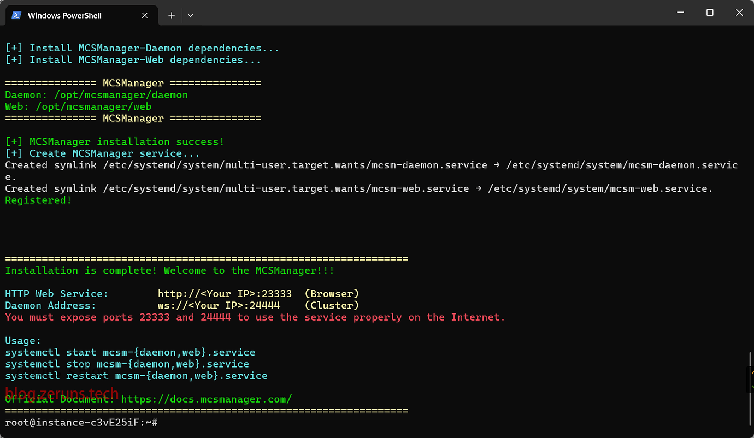
Task: Click the X icon on the PowerShell tab
Action: click(x=145, y=15)
